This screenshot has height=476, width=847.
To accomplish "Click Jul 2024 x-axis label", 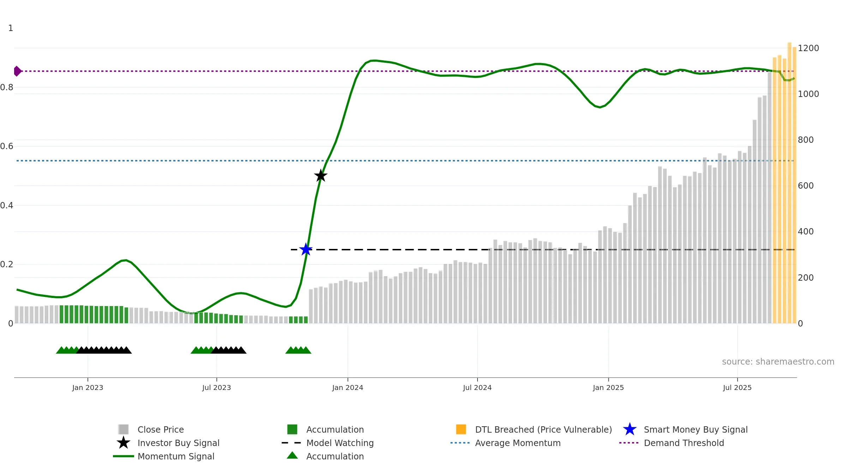I will pos(477,387).
